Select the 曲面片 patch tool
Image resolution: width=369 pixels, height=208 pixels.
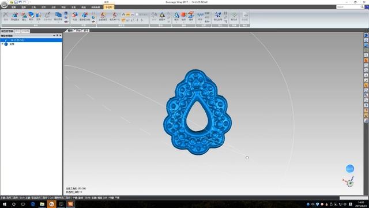pyautogui.click(x=161, y=16)
